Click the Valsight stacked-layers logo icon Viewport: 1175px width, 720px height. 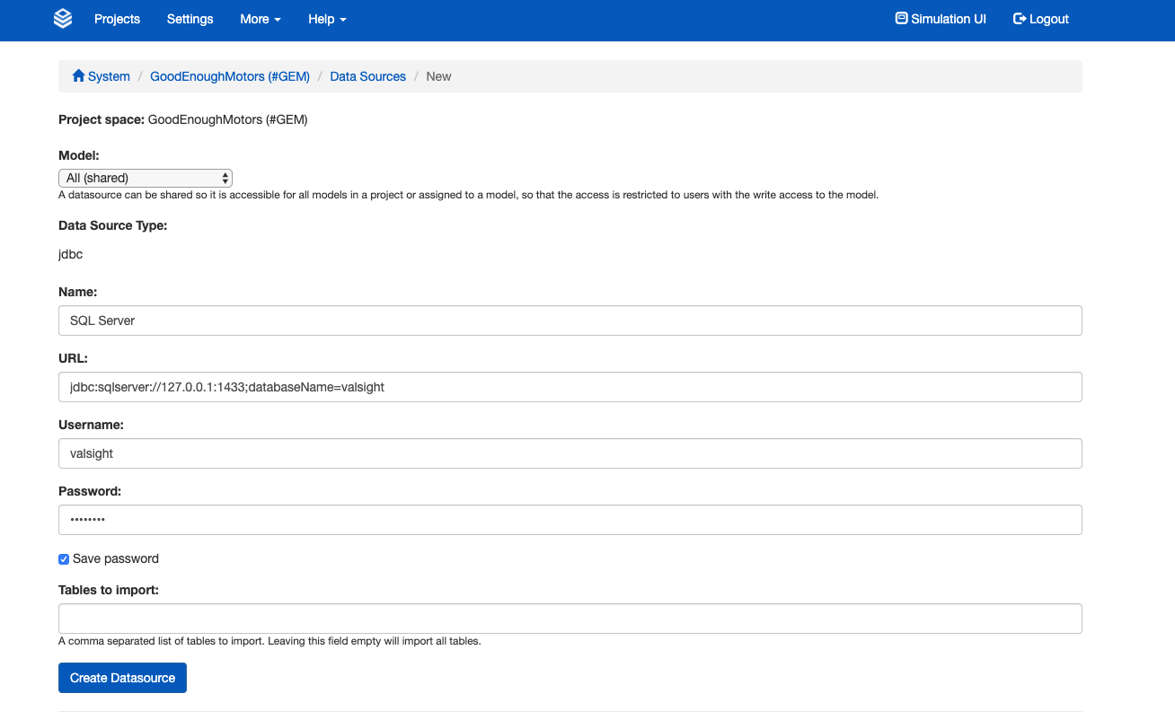tap(63, 19)
